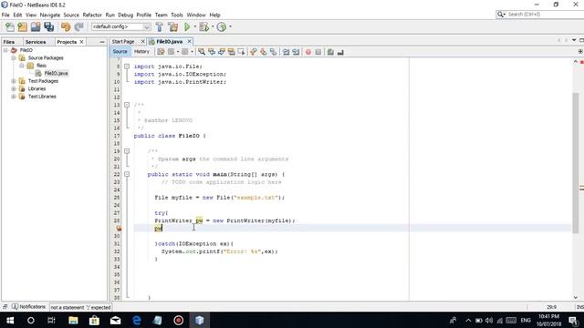This screenshot has height=328, width=584.
Task: Switch to the Files tab
Action: [9, 42]
